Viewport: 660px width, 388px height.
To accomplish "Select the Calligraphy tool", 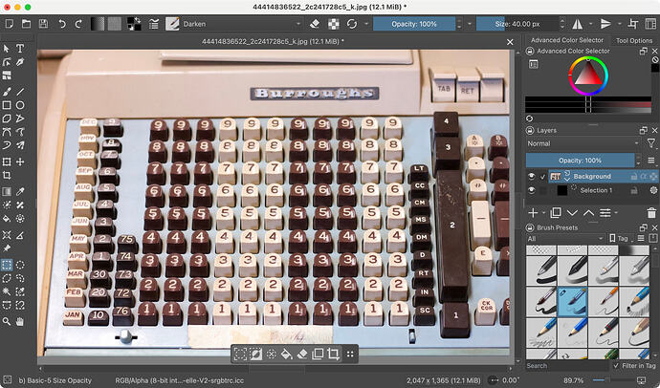I will tap(20, 62).
